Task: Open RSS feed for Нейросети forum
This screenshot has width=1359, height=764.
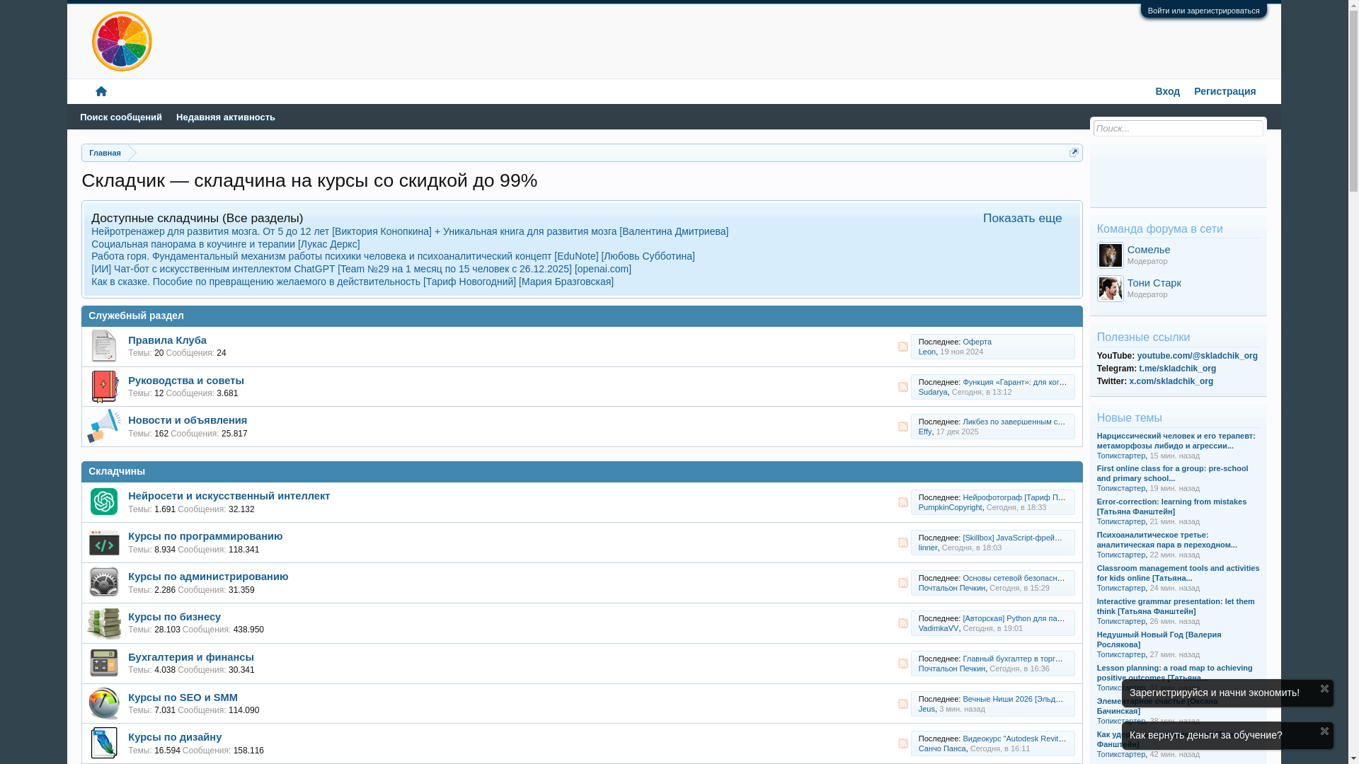Action: pos(903,502)
